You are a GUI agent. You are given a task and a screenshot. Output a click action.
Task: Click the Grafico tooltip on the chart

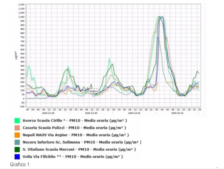[x=94, y=91]
